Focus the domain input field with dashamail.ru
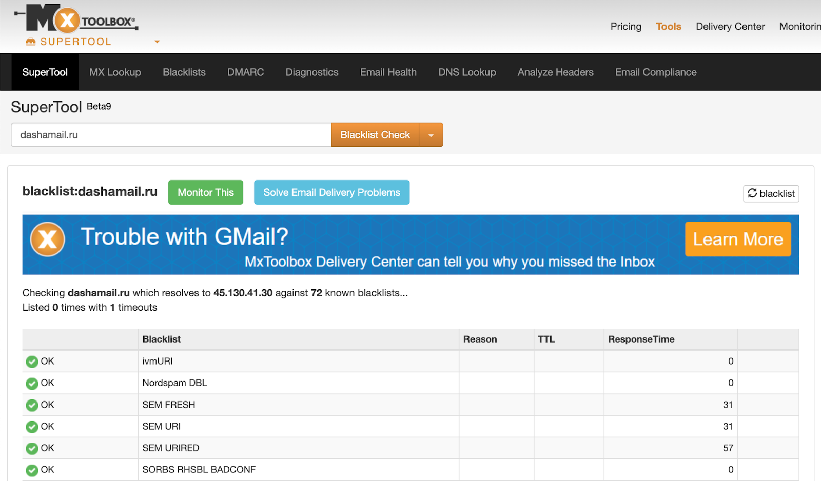The height and width of the screenshot is (481, 821). 171,135
